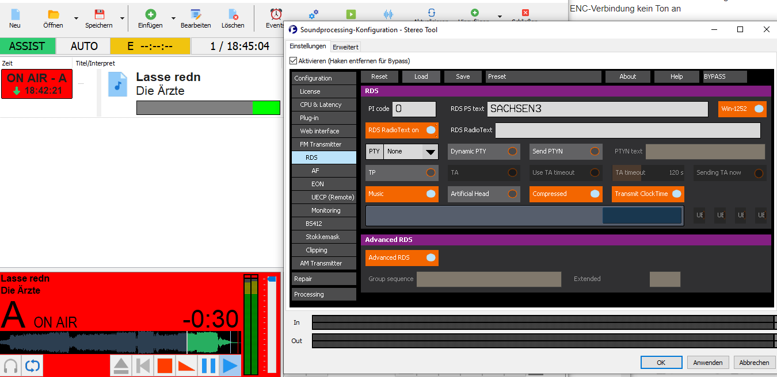Pause playback in player A
The image size is (777, 377).
208,366
